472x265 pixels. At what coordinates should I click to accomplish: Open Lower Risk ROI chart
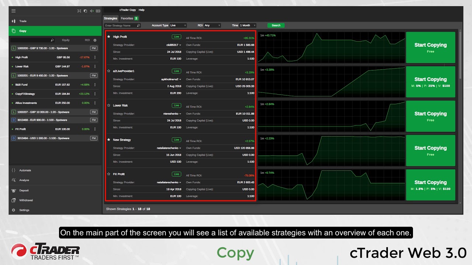331,116
